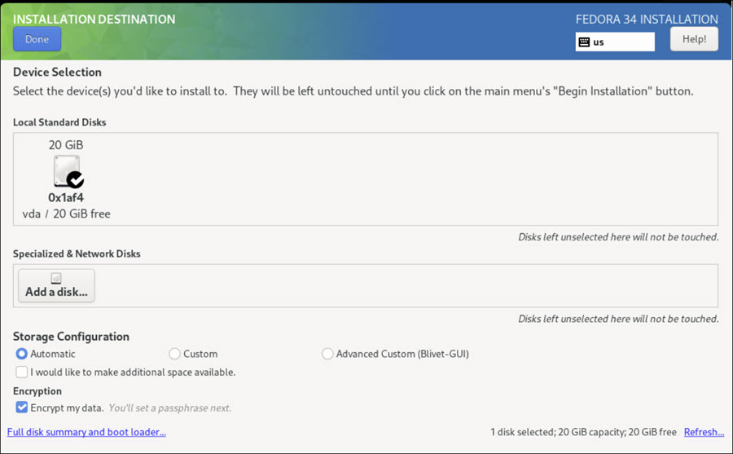Click the 20 GiB size label above disk
Screen dimensions: 733x454
[x=66, y=145]
